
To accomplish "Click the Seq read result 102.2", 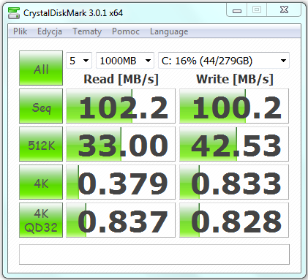I will [x=121, y=106].
